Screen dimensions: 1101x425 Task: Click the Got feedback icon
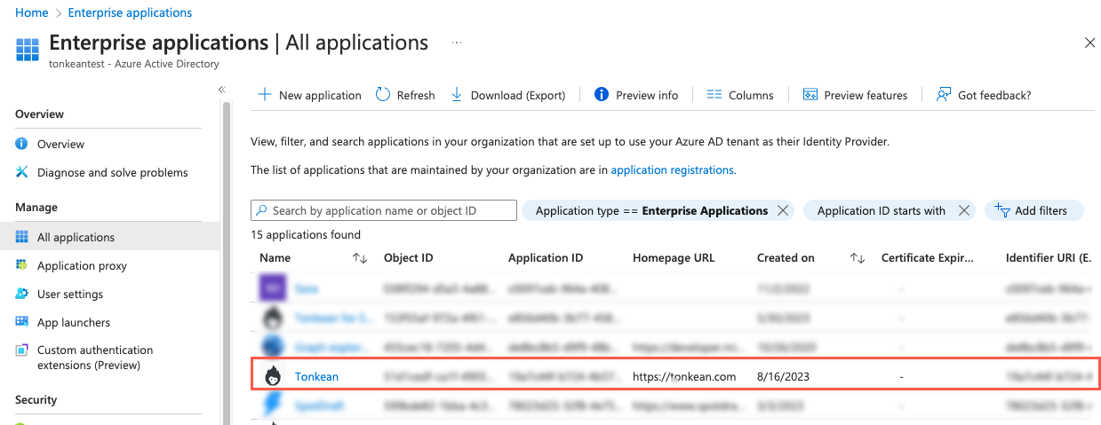click(x=944, y=95)
